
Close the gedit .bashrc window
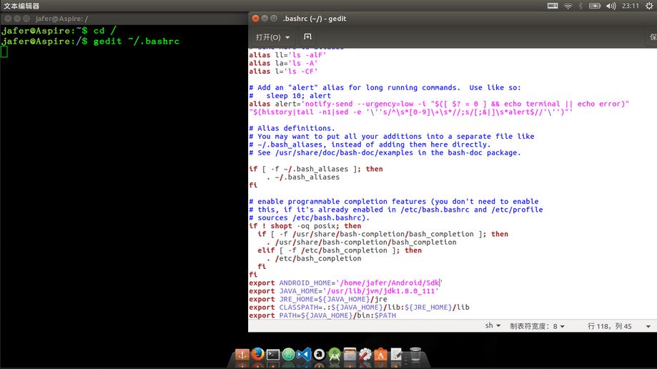[x=255, y=19]
